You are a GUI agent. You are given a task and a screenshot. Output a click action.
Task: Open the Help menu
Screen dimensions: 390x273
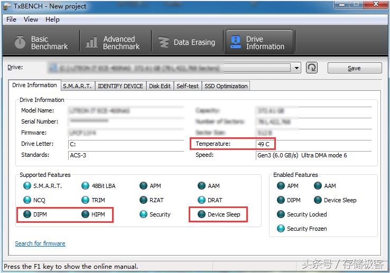[x=52, y=20]
